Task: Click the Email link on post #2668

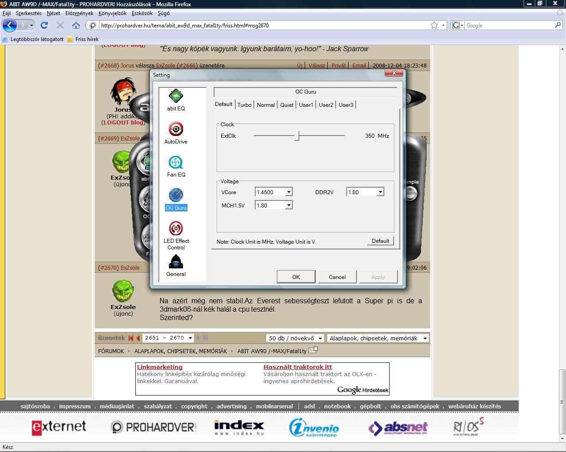Action: [x=359, y=65]
